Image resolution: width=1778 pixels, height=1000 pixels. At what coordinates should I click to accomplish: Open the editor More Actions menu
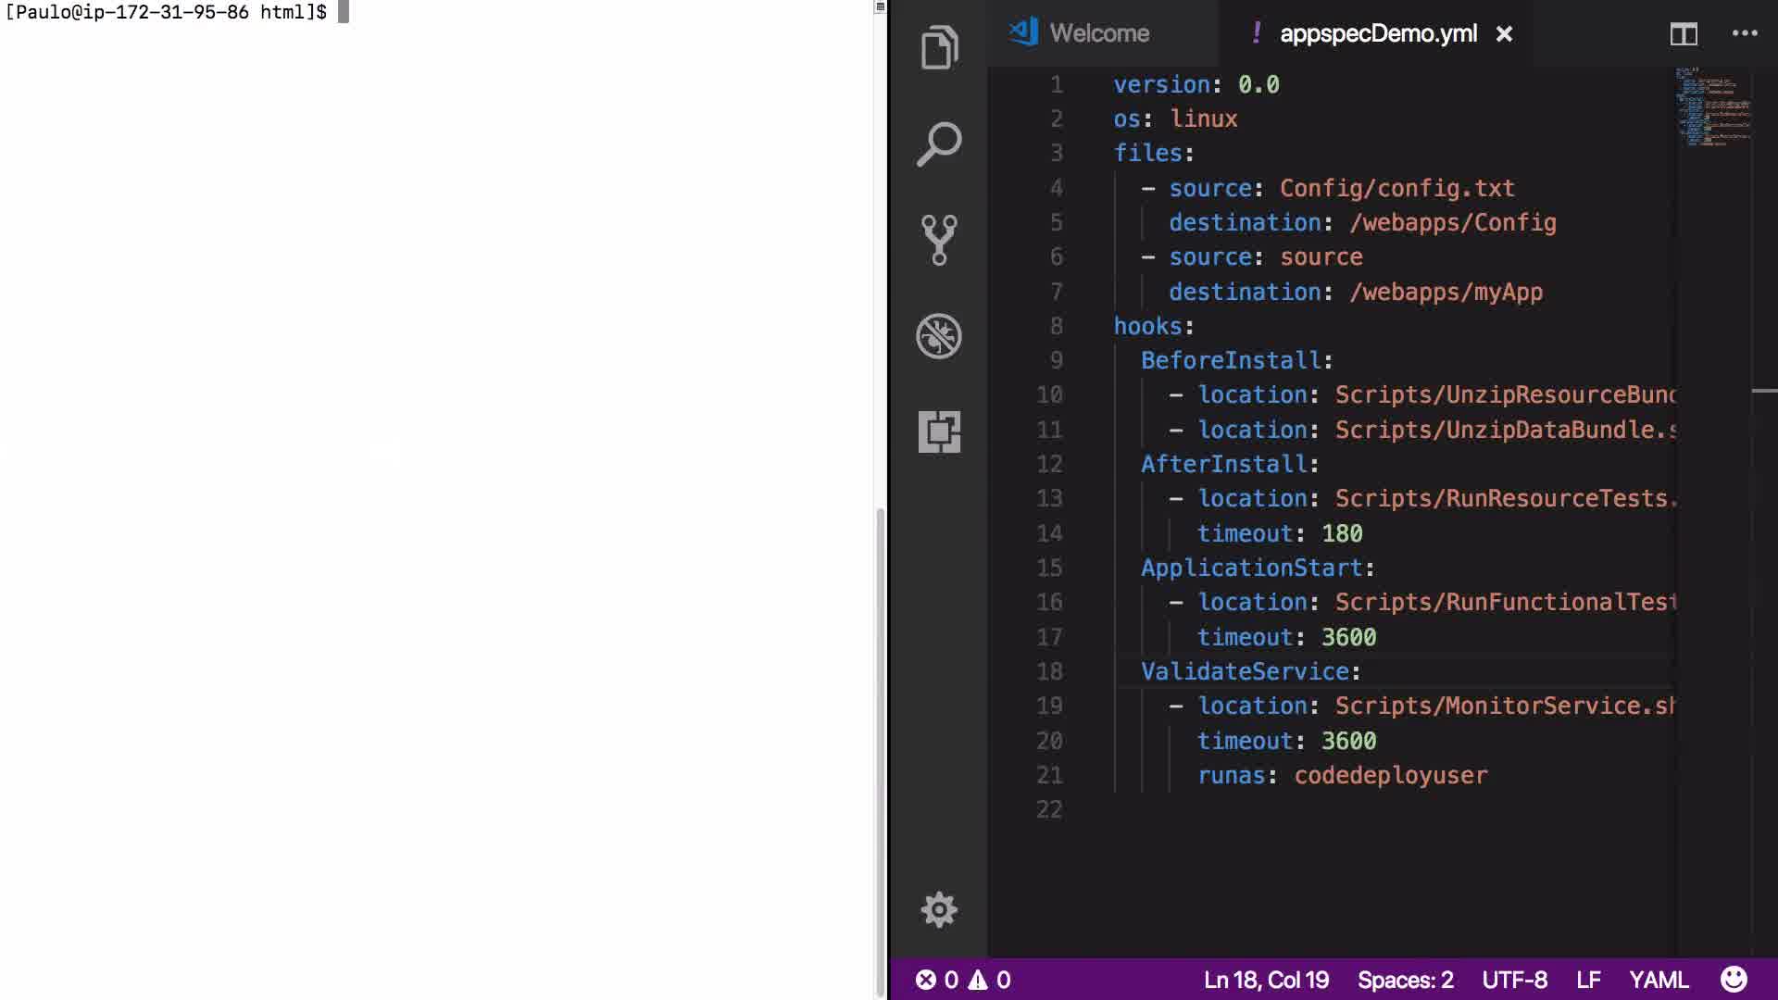pos(1745,34)
